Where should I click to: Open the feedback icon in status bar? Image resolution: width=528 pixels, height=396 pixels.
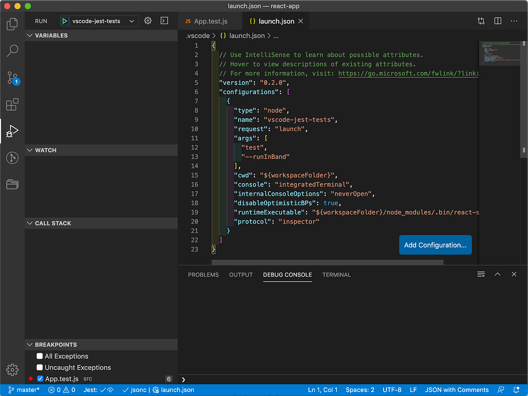pyautogui.click(x=501, y=390)
